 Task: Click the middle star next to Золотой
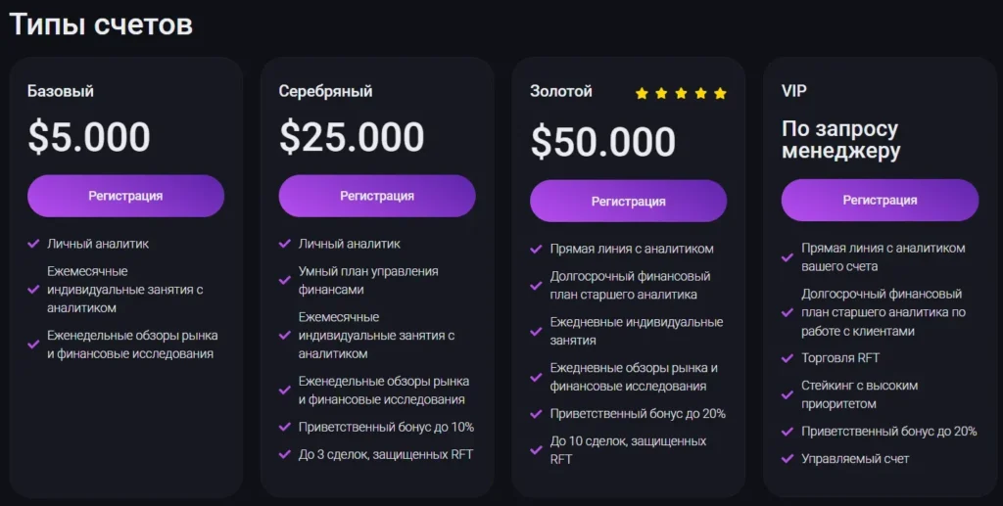pyautogui.click(x=681, y=94)
